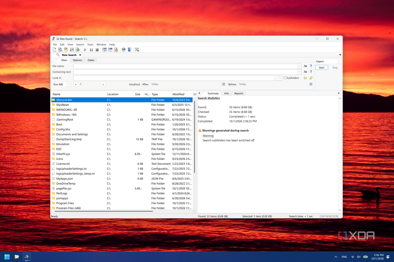Viewport: 394px width, 262px height.
Task: Open the browse folder icon beside Subfolders
Action: [305, 78]
